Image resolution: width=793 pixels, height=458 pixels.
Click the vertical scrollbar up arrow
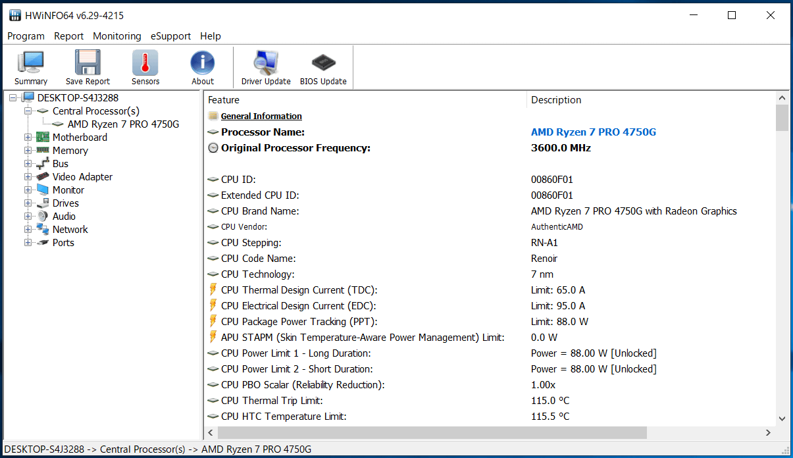point(782,99)
